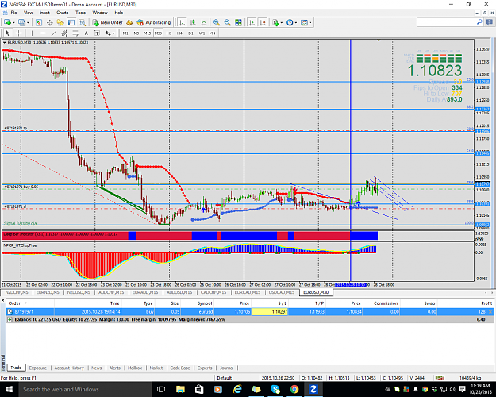This screenshot has height=397, width=496.
Task: Select the USDCAD,M15 chart tab
Action: 282,292
